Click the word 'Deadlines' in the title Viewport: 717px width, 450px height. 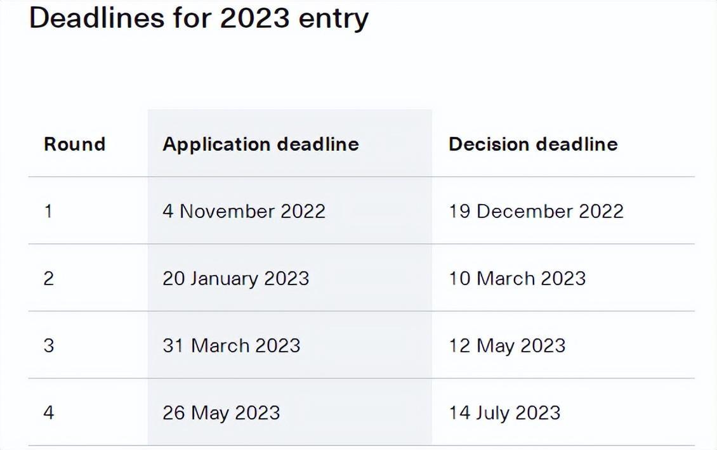(96, 18)
